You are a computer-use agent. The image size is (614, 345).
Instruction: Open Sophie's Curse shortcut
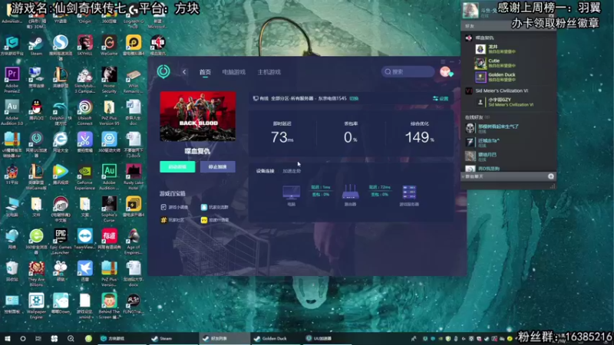109,209
